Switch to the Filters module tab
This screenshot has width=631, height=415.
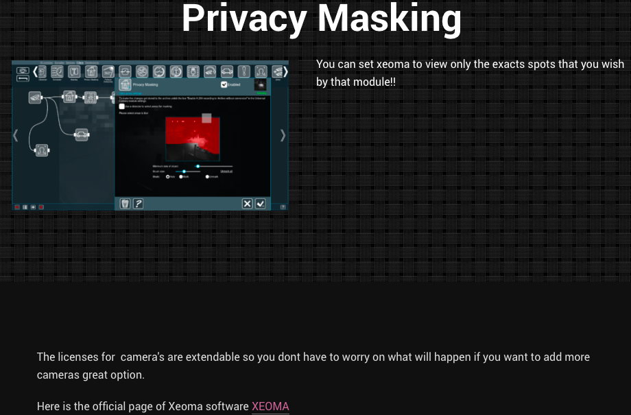point(80,63)
